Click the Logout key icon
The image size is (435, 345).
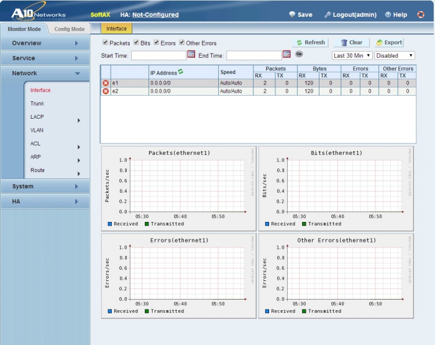click(327, 14)
